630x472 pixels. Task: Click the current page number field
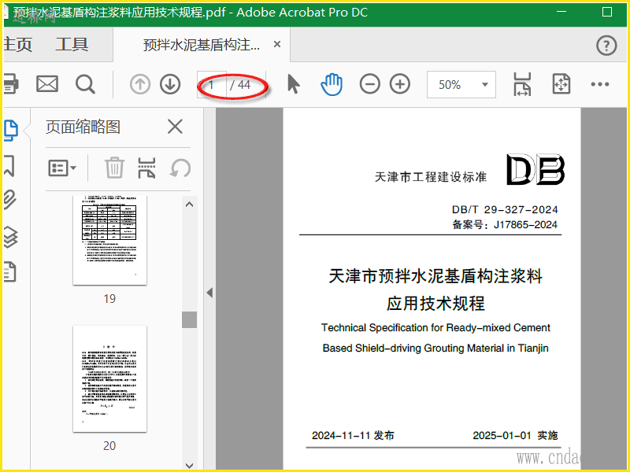point(212,85)
